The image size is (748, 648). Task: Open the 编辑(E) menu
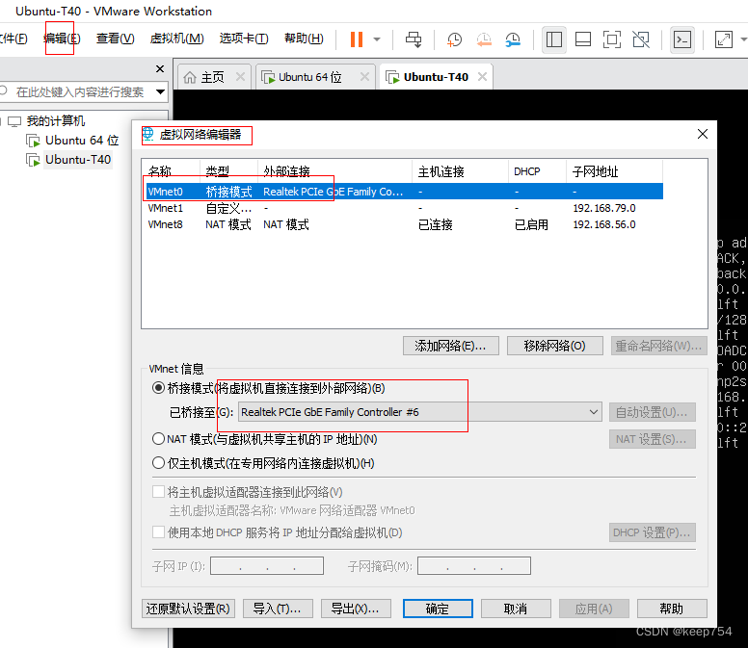(x=62, y=39)
